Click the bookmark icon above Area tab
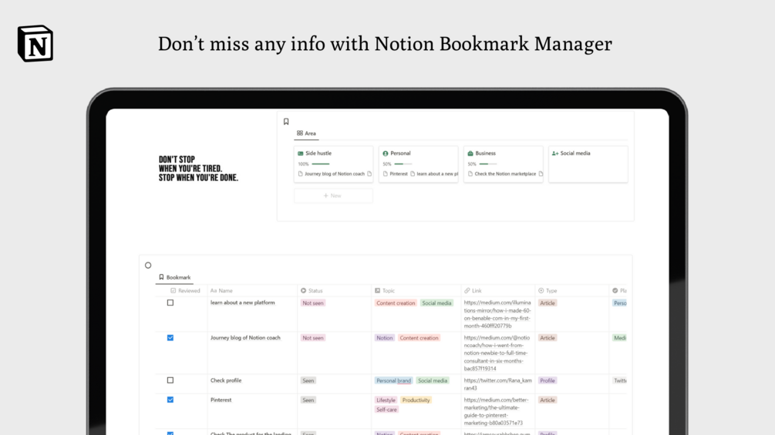 [286, 122]
